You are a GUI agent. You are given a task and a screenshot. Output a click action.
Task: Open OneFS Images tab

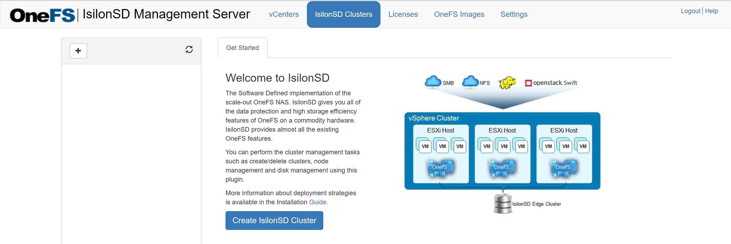tap(459, 14)
